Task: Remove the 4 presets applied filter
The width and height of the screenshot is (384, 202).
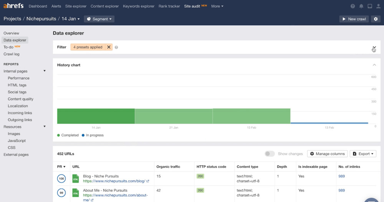Action: pos(109,47)
